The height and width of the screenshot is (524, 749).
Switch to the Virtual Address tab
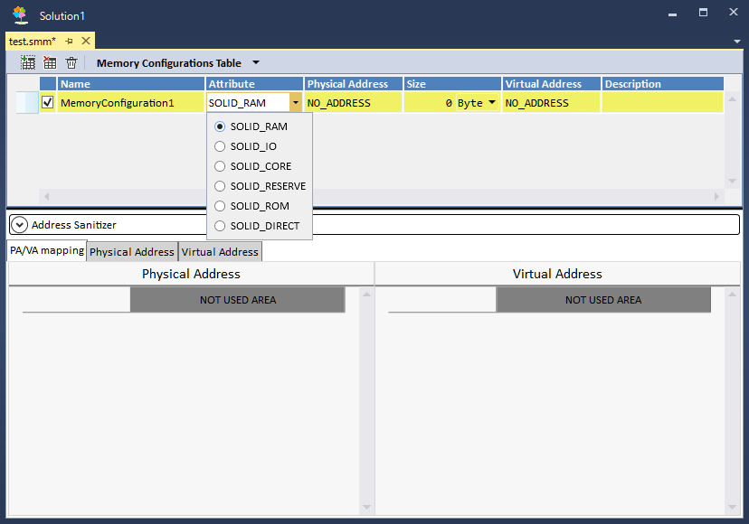point(220,252)
